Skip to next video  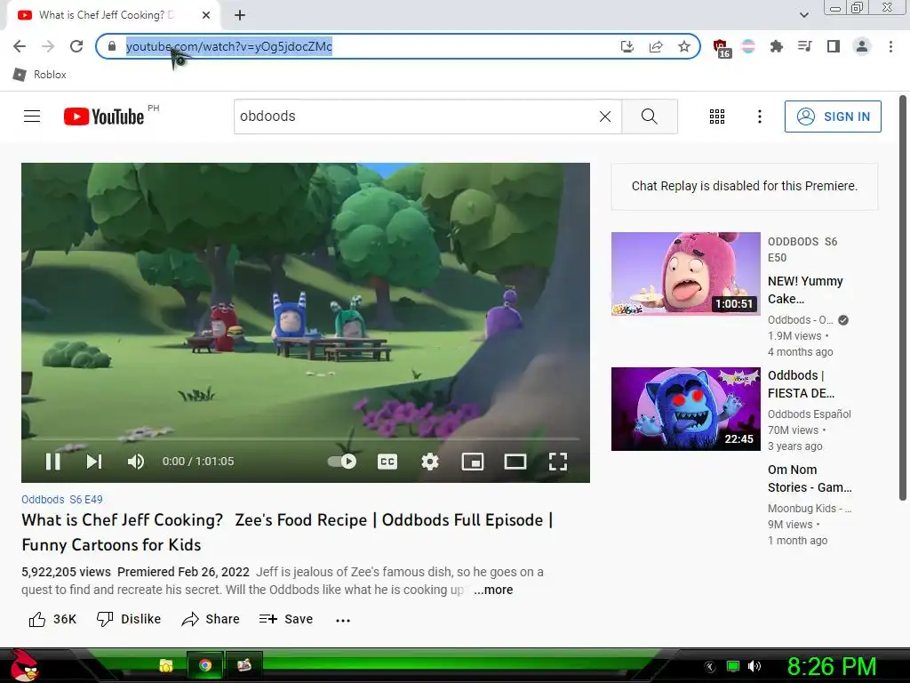click(94, 462)
